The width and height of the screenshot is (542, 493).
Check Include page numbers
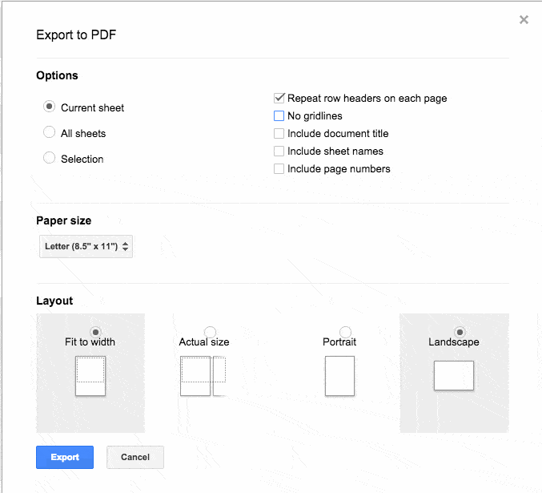(x=279, y=168)
